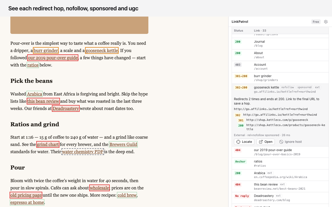Click the Free plan badge
The height and width of the screenshot is (207, 332).
pyautogui.click(x=316, y=22)
